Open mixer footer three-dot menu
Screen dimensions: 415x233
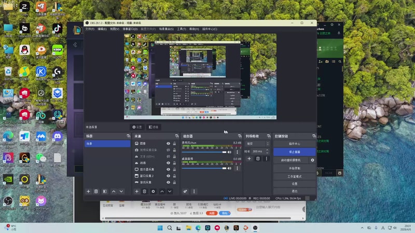point(194,191)
